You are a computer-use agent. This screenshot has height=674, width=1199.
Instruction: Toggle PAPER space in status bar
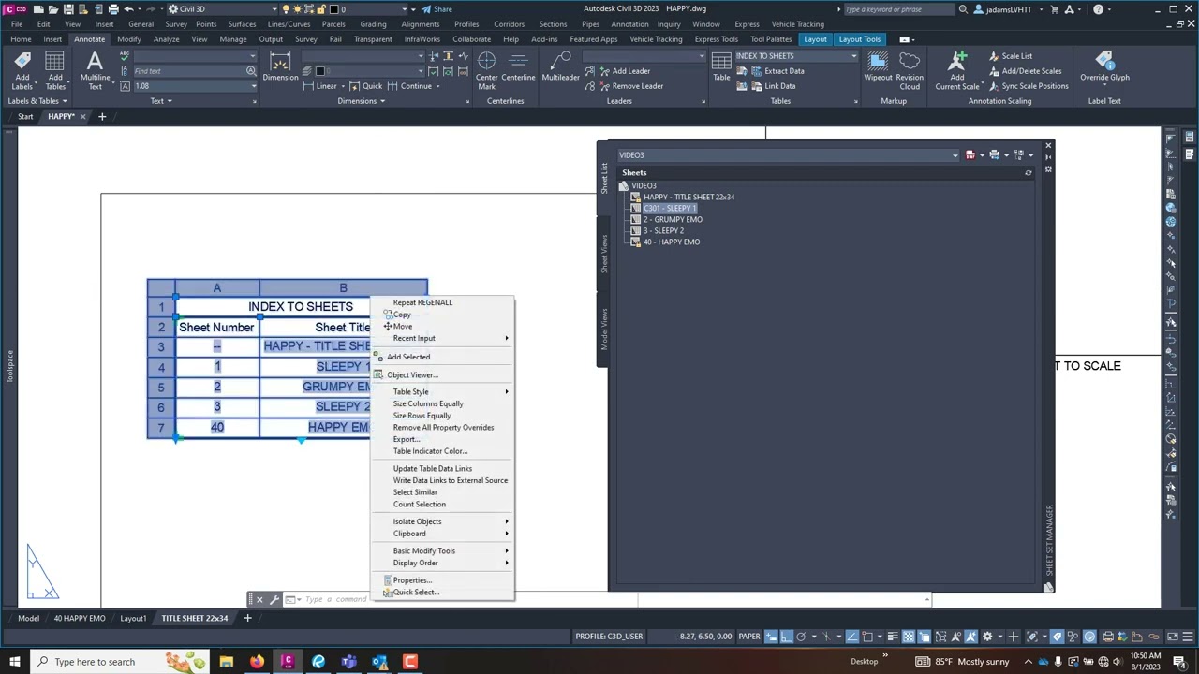[x=748, y=637]
